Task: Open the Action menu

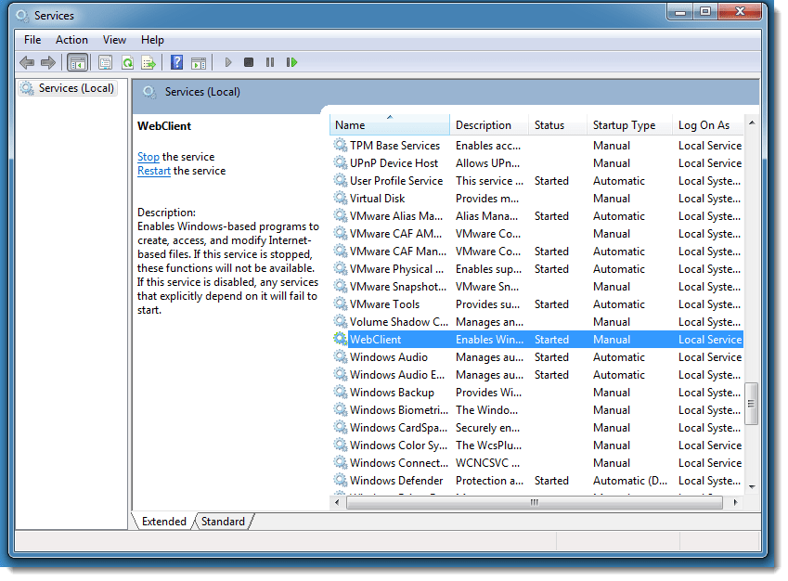Action: click(x=71, y=40)
